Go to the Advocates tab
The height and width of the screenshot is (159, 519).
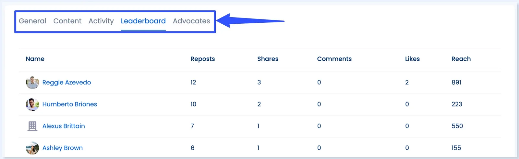click(191, 21)
